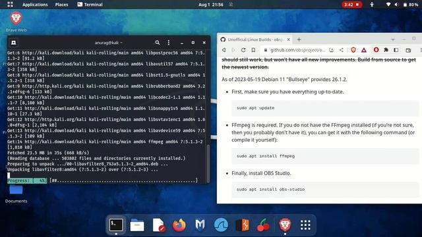Image resolution: width=422 pixels, height=237 pixels.
Task: Toggle the Brave sidebar panel
Action: click(396, 50)
